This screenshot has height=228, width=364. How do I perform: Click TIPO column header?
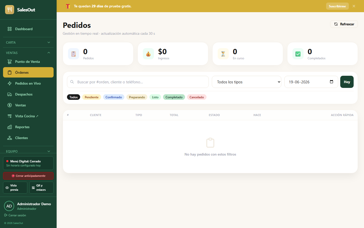click(x=139, y=115)
